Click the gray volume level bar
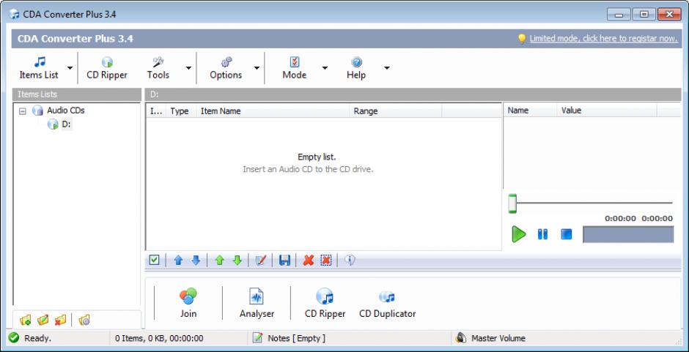 coord(628,234)
